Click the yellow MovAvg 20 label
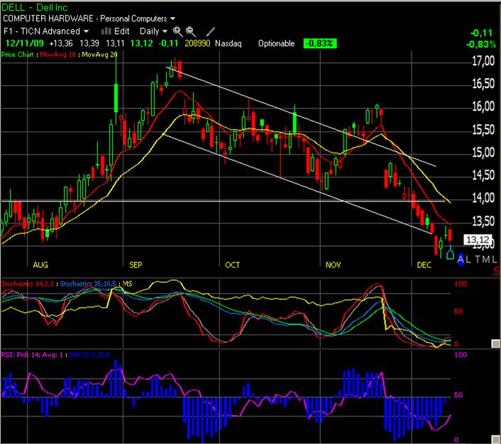This screenshot has height=444, width=501. [x=99, y=55]
